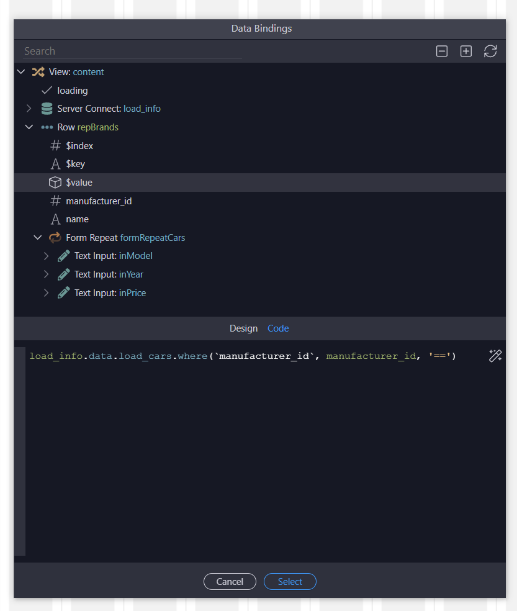Click the Form Repeat loop icon
This screenshot has width=517, height=611.
[55, 238]
